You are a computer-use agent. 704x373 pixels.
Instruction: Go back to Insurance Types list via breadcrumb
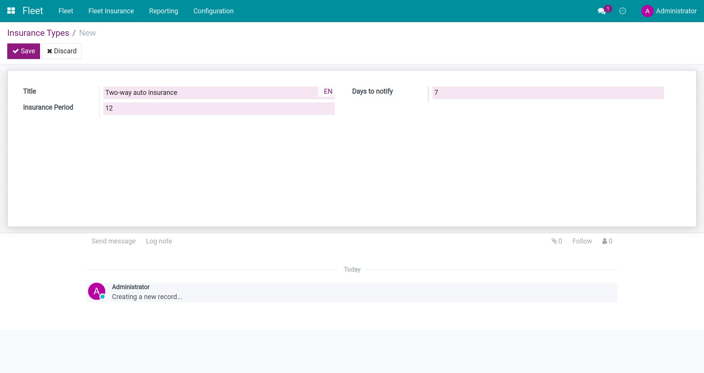click(38, 33)
